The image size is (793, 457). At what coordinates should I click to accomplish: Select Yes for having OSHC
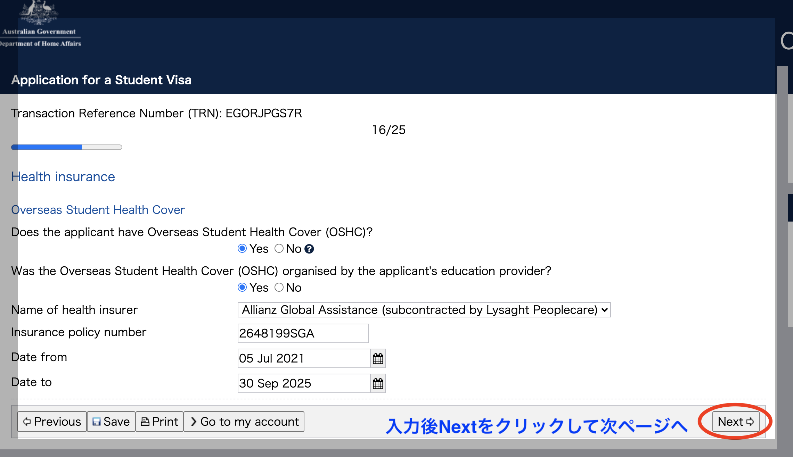point(242,249)
